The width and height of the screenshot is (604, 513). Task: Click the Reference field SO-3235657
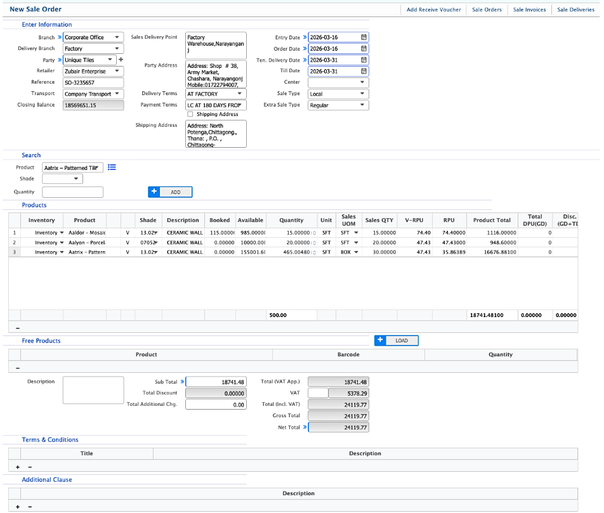click(93, 82)
